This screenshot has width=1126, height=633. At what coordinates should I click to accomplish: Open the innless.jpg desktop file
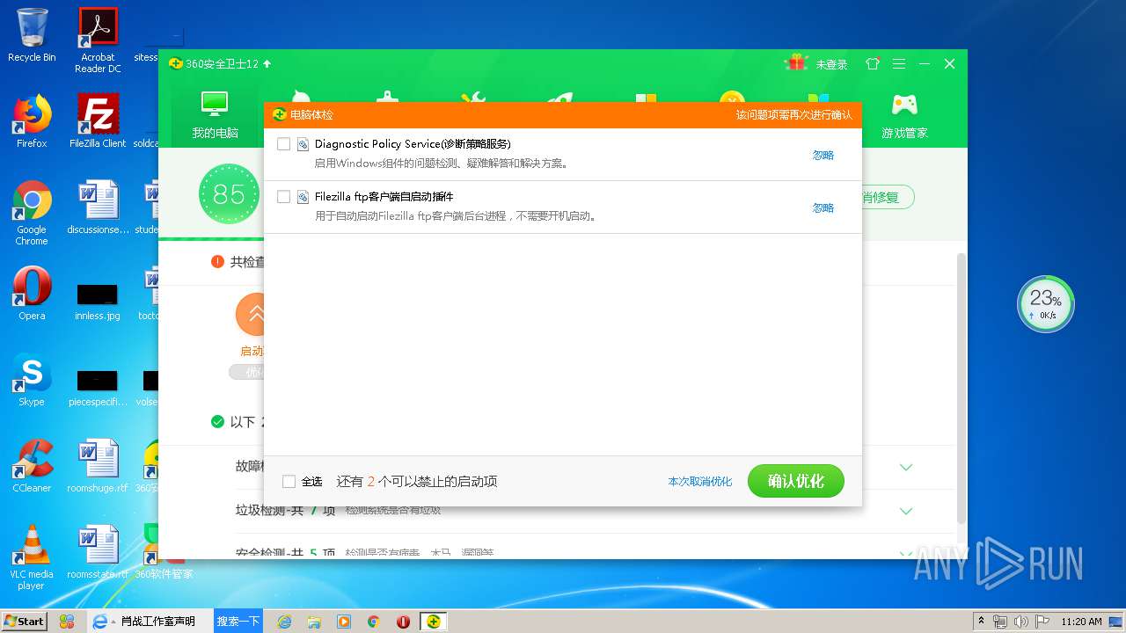pos(98,301)
